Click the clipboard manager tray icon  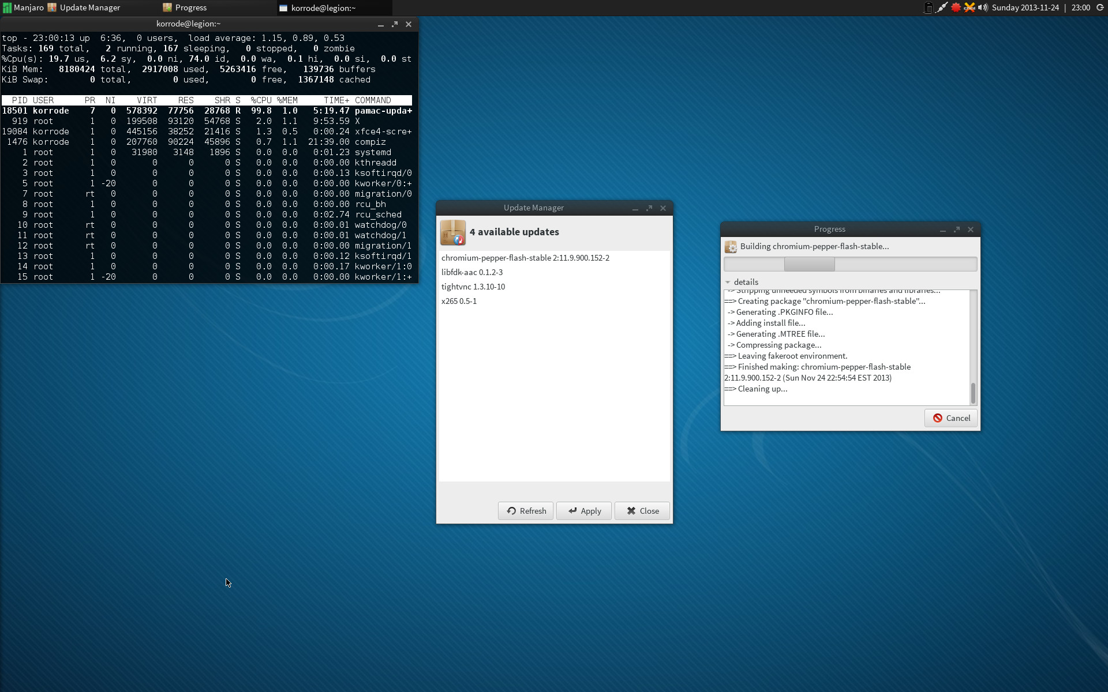[928, 7]
